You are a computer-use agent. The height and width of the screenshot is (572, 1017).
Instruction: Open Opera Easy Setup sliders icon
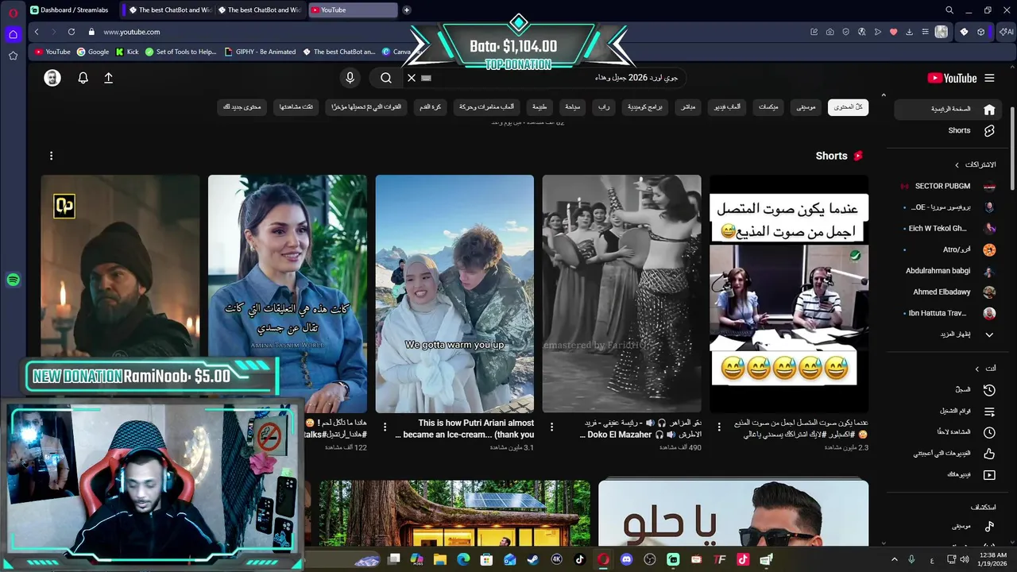(x=925, y=32)
